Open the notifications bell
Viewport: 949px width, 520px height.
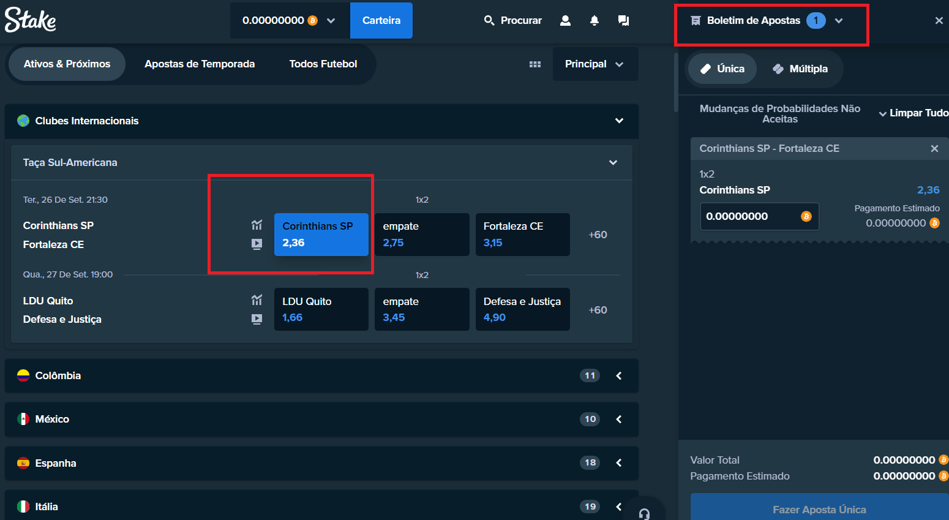594,20
